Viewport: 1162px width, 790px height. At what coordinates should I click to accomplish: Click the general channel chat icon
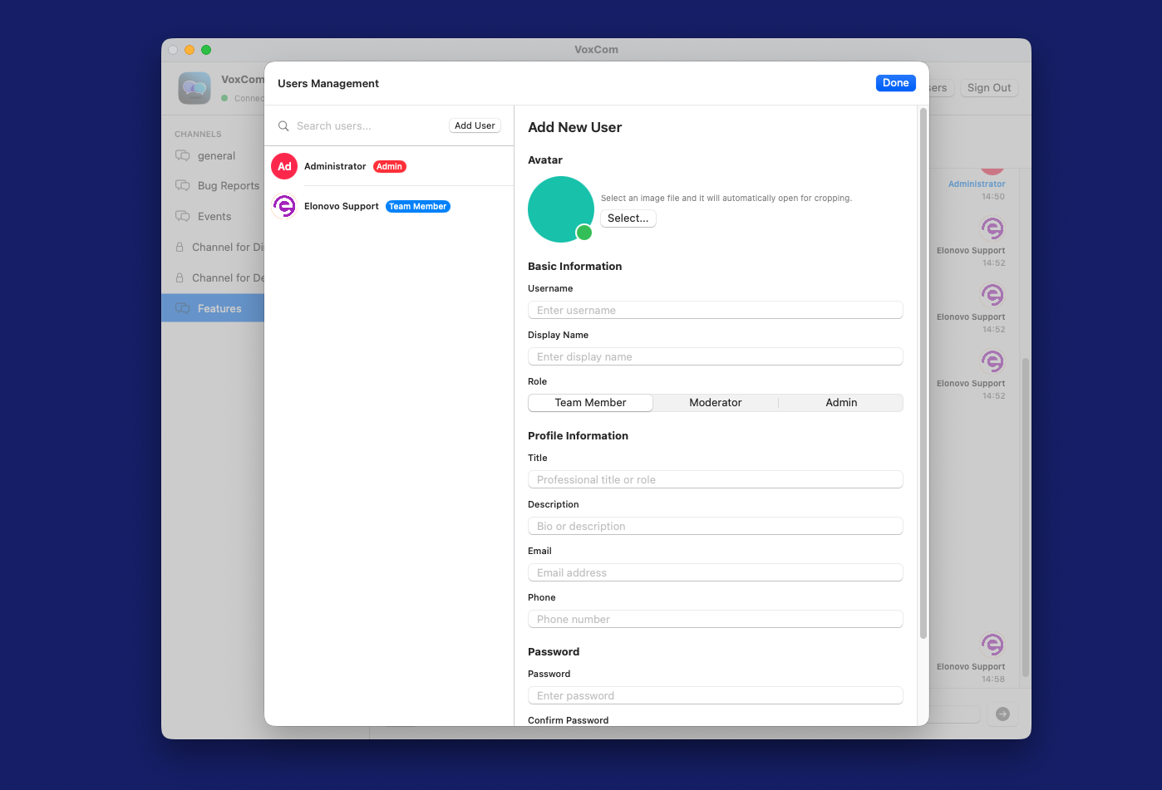[183, 155]
